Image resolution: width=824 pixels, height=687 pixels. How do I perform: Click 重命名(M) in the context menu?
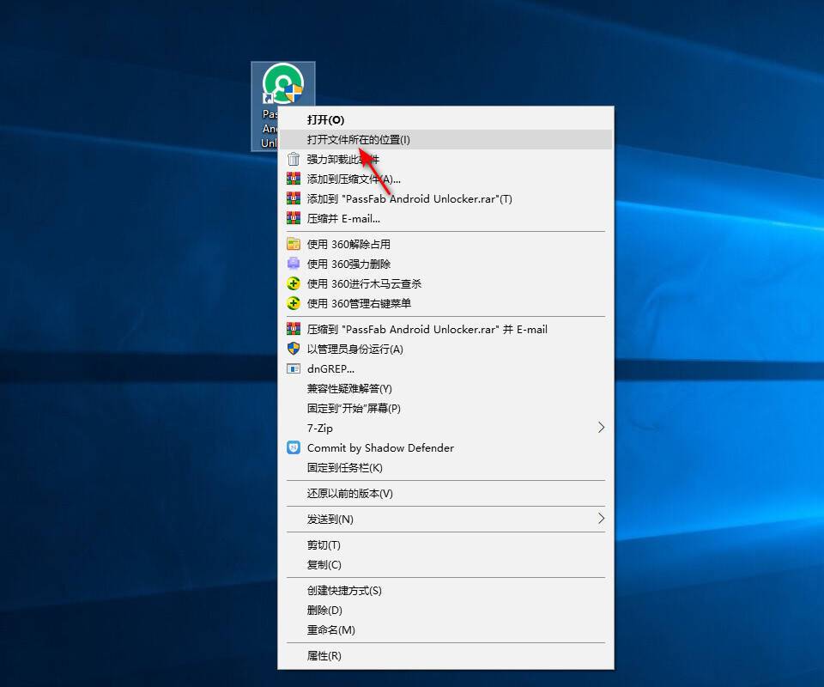click(331, 629)
